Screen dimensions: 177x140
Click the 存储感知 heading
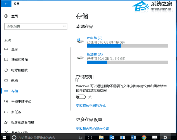pos(85,77)
